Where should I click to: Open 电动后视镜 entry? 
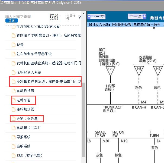[x=25, y=91]
